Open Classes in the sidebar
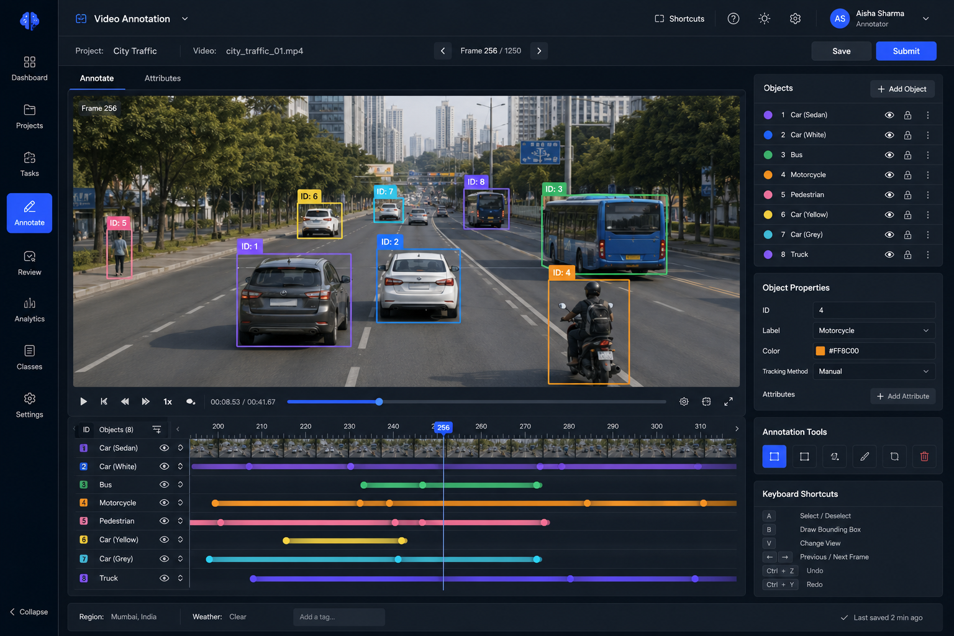Viewport: 954px width, 636px height. click(x=29, y=358)
